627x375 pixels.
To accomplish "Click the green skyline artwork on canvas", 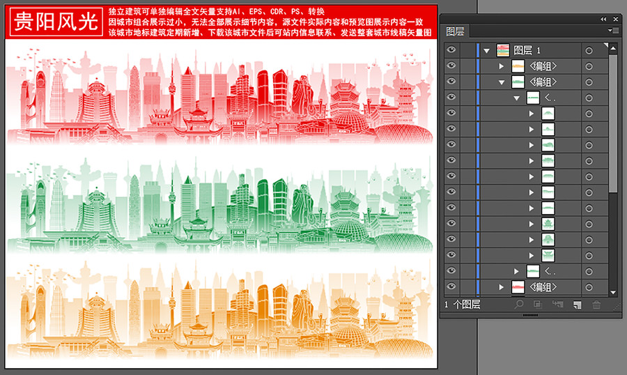I will 220,206.
